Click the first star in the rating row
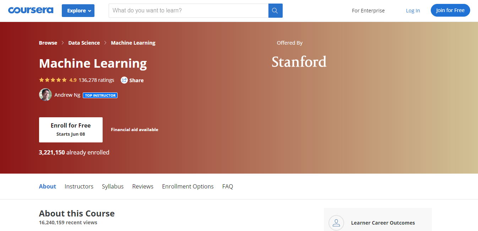The width and height of the screenshot is (478, 231). (41, 80)
